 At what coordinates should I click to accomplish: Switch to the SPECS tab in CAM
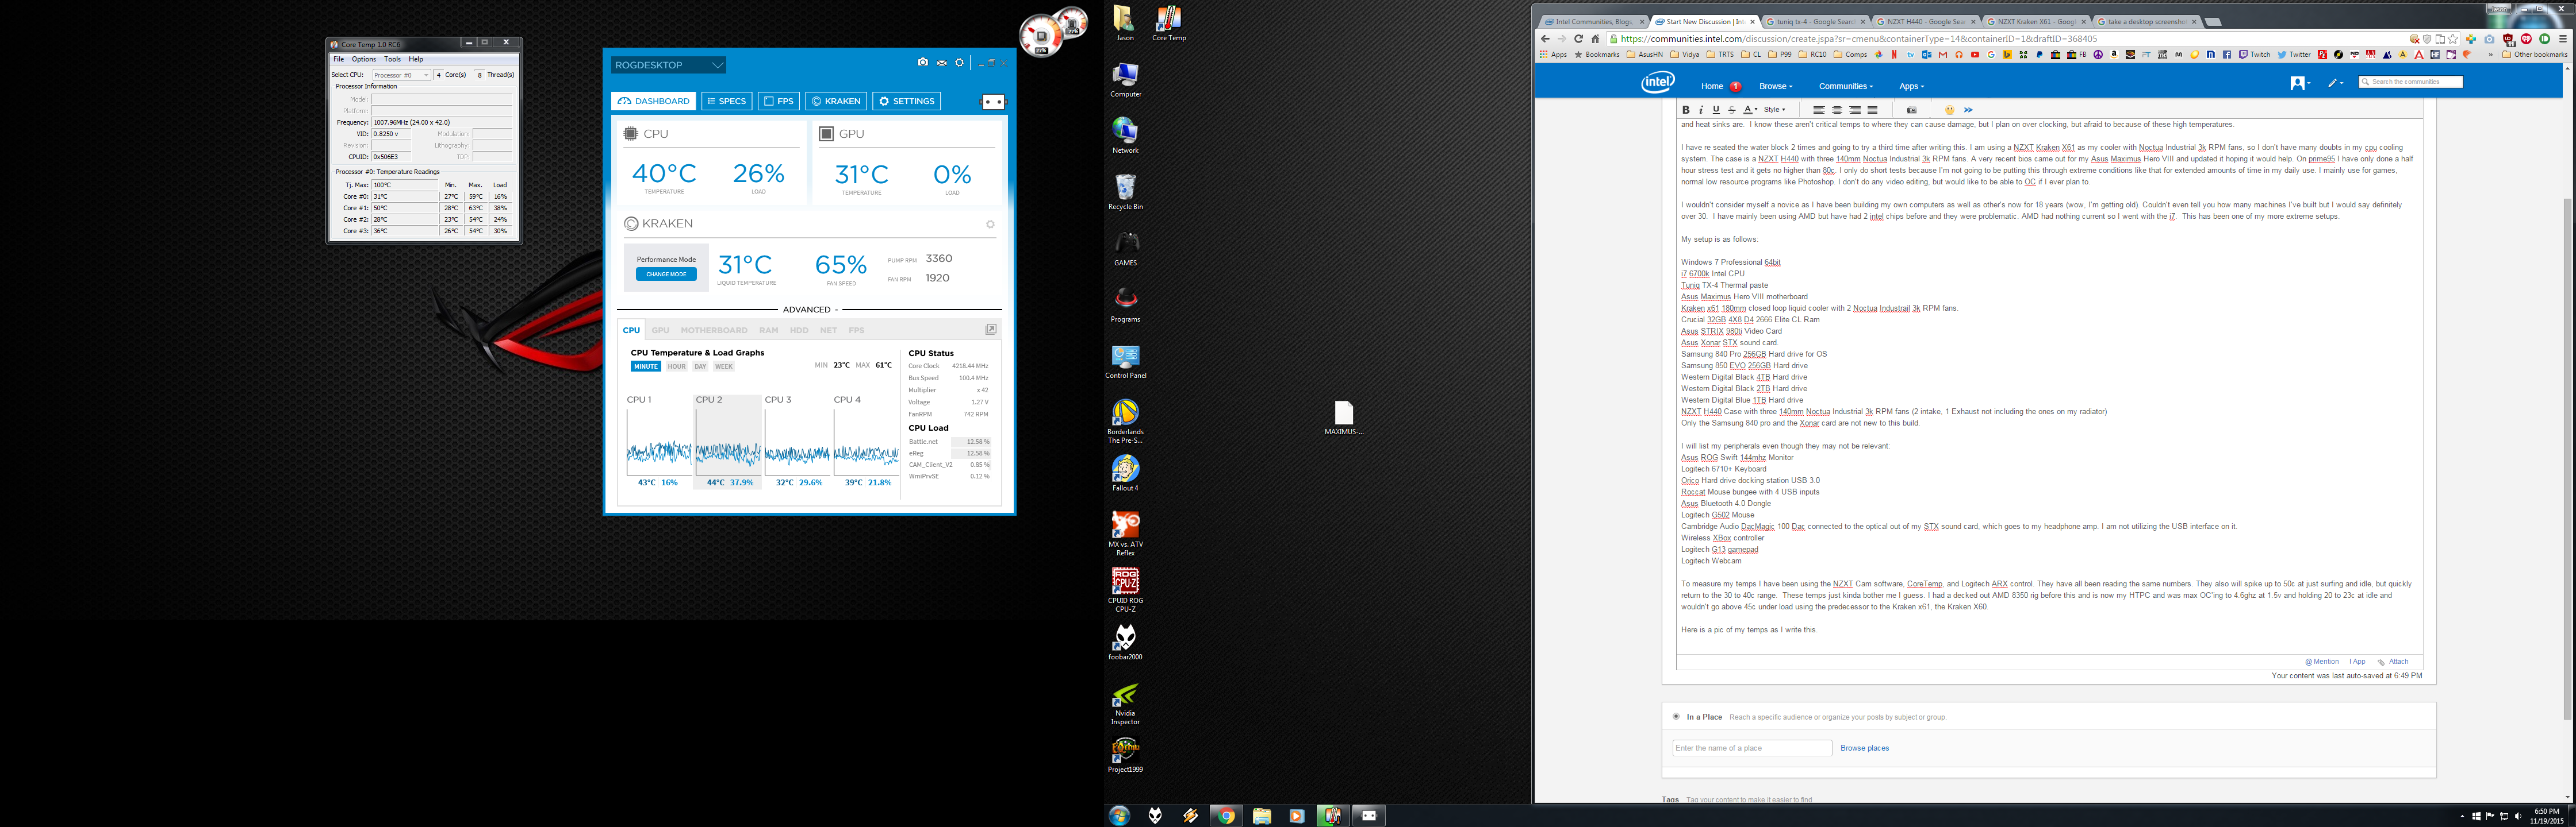click(x=727, y=101)
